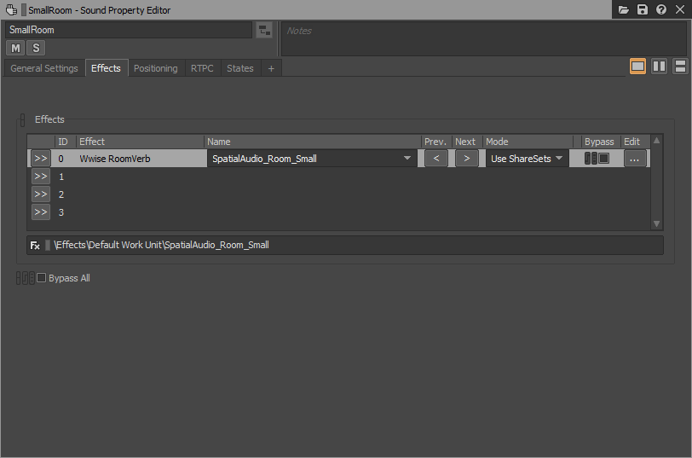Switch to side-by-side split layout icon
This screenshot has width=692, height=458.
tap(659, 67)
